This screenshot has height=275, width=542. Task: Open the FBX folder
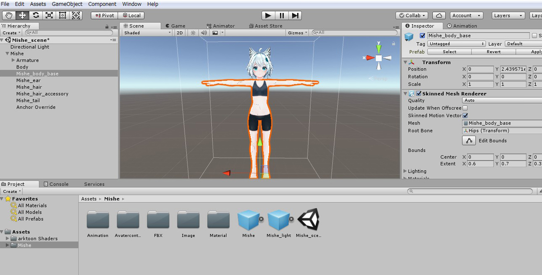point(158,224)
